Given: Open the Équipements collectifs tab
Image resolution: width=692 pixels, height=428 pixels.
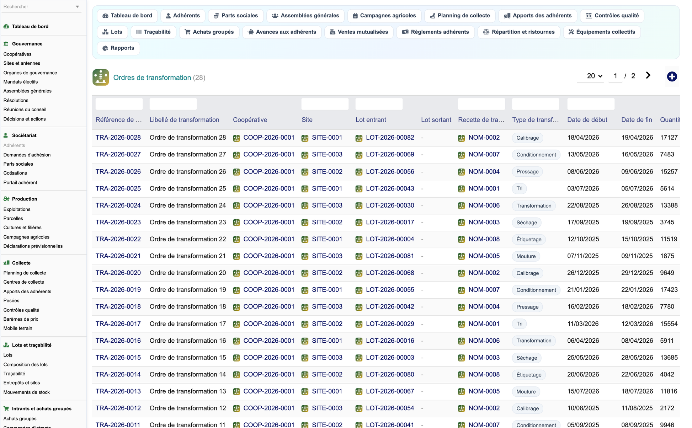Looking at the screenshot, I should click(602, 32).
